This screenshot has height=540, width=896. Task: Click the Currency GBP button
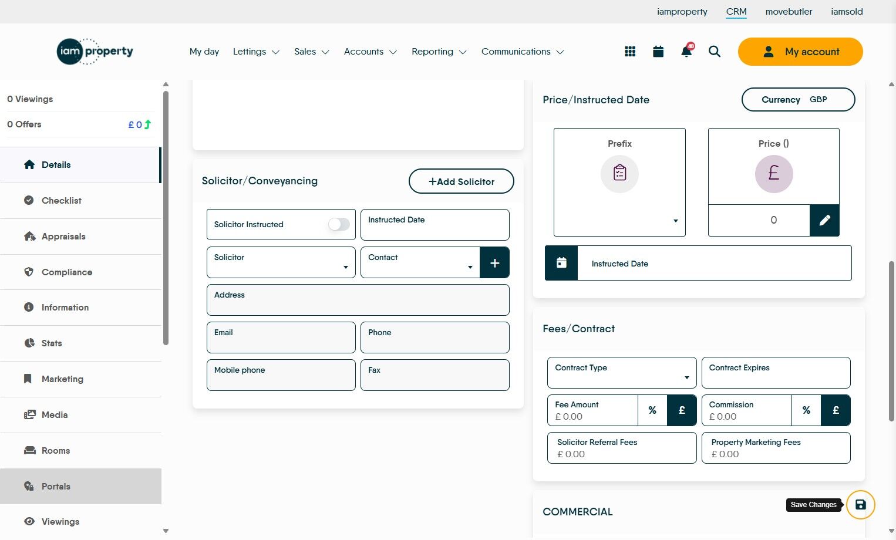pos(799,100)
